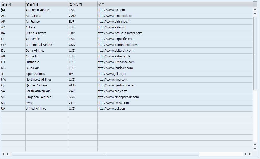Image resolution: width=260 pixels, height=159 pixels.
Task: Click scroll-down arrow above the vertical scrollbar track
Action: [x=255, y=14]
